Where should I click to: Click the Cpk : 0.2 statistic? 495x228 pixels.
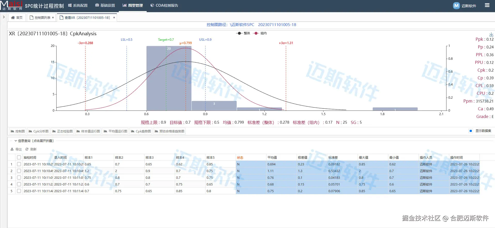[485, 70]
